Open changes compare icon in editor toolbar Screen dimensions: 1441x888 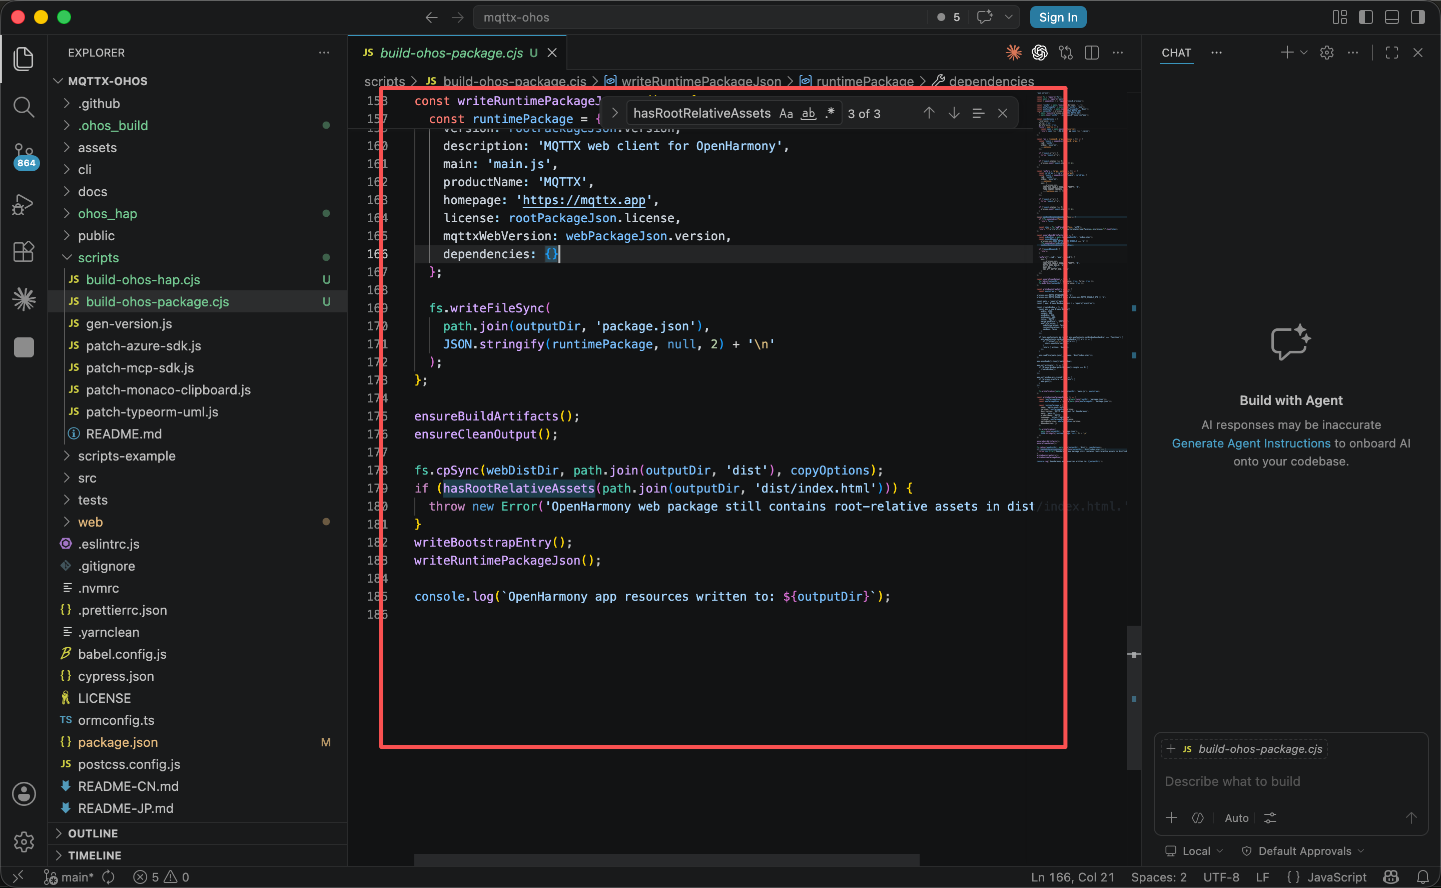pyautogui.click(x=1066, y=53)
